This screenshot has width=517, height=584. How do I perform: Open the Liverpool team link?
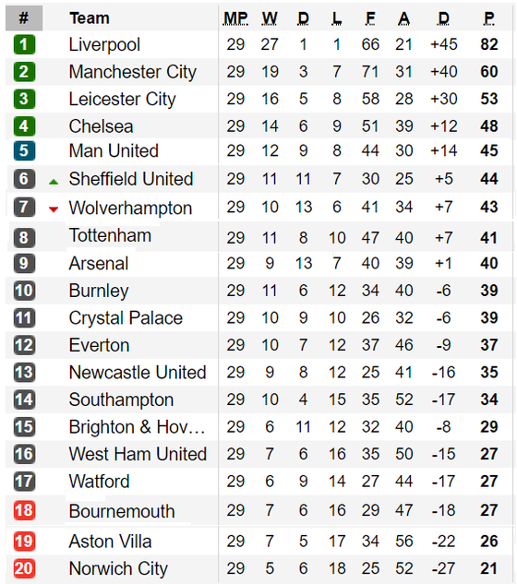click(x=104, y=45)
